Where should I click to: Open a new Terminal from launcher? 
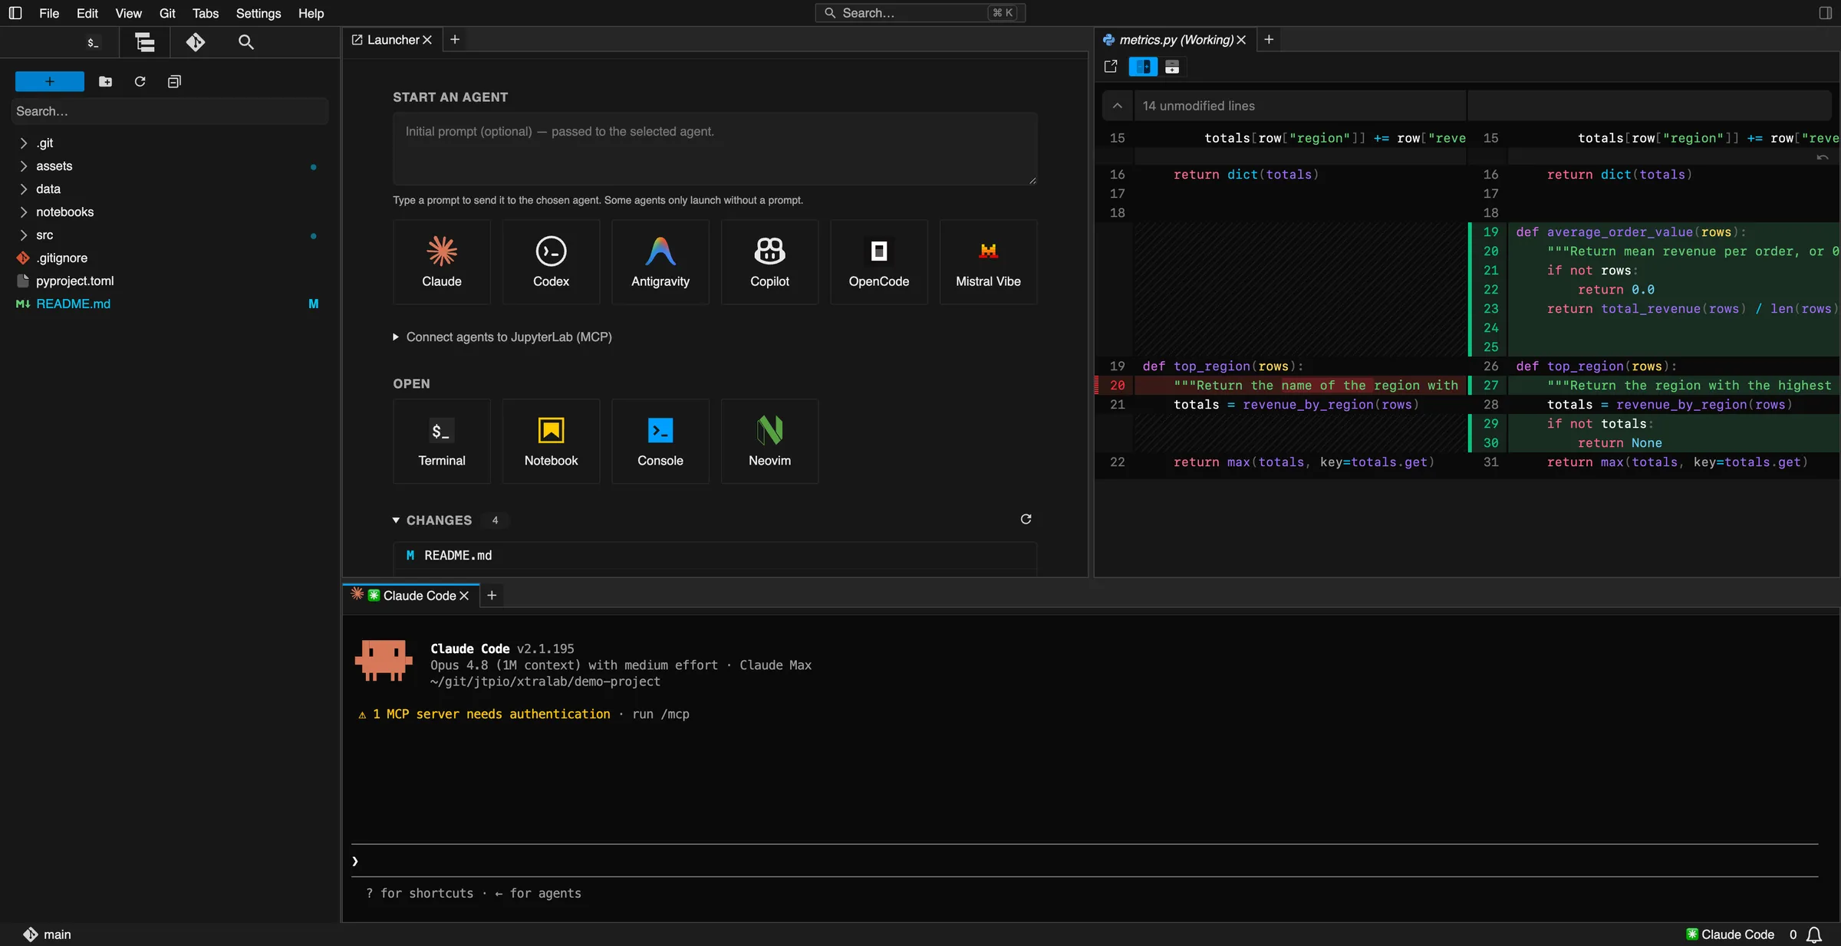pos(442,442)
